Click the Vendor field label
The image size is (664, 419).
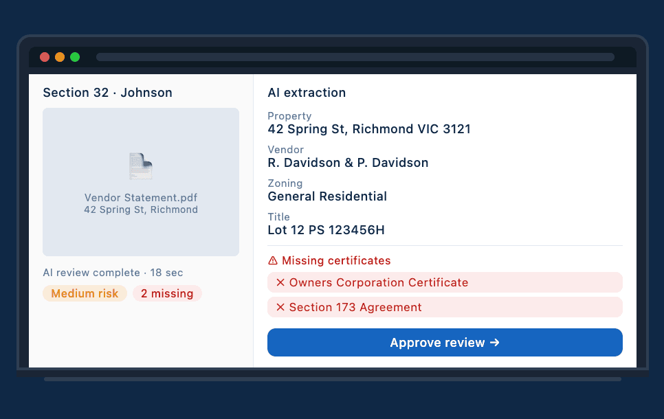click(286, 150)
